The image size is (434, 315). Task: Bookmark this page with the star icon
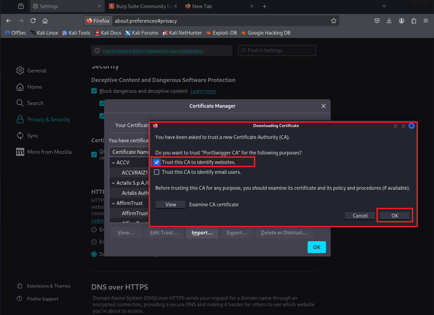coord(334,21)
